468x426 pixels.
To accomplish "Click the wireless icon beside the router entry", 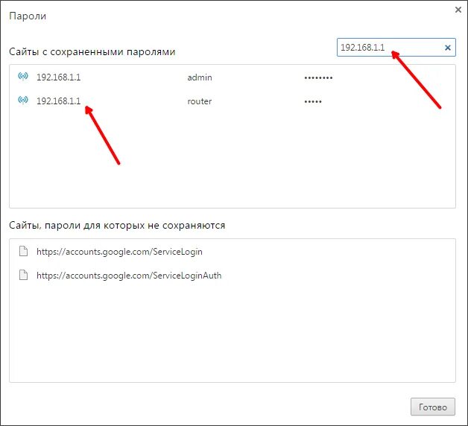I will pyautogui.click(x=23, y=101).
